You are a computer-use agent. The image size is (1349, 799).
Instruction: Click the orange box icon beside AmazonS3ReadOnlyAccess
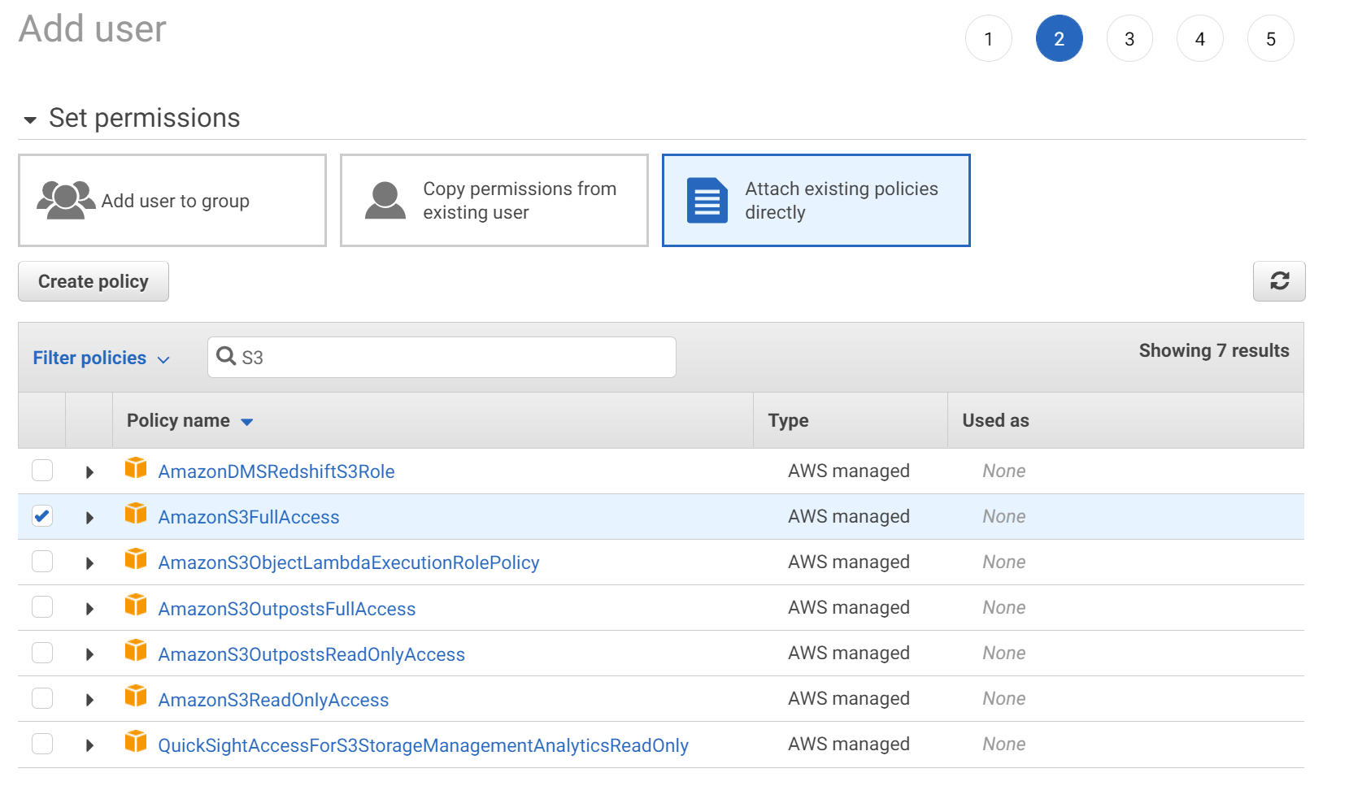click(x=136, y=696)
